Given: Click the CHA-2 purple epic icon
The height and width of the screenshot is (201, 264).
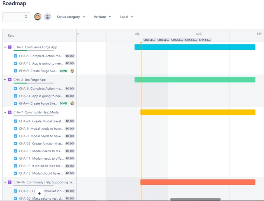Looking at the screenshot, I should click(10, 80).
